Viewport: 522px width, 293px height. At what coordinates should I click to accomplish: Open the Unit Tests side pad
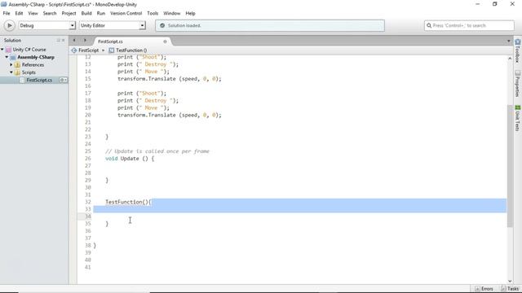point(518,118)
